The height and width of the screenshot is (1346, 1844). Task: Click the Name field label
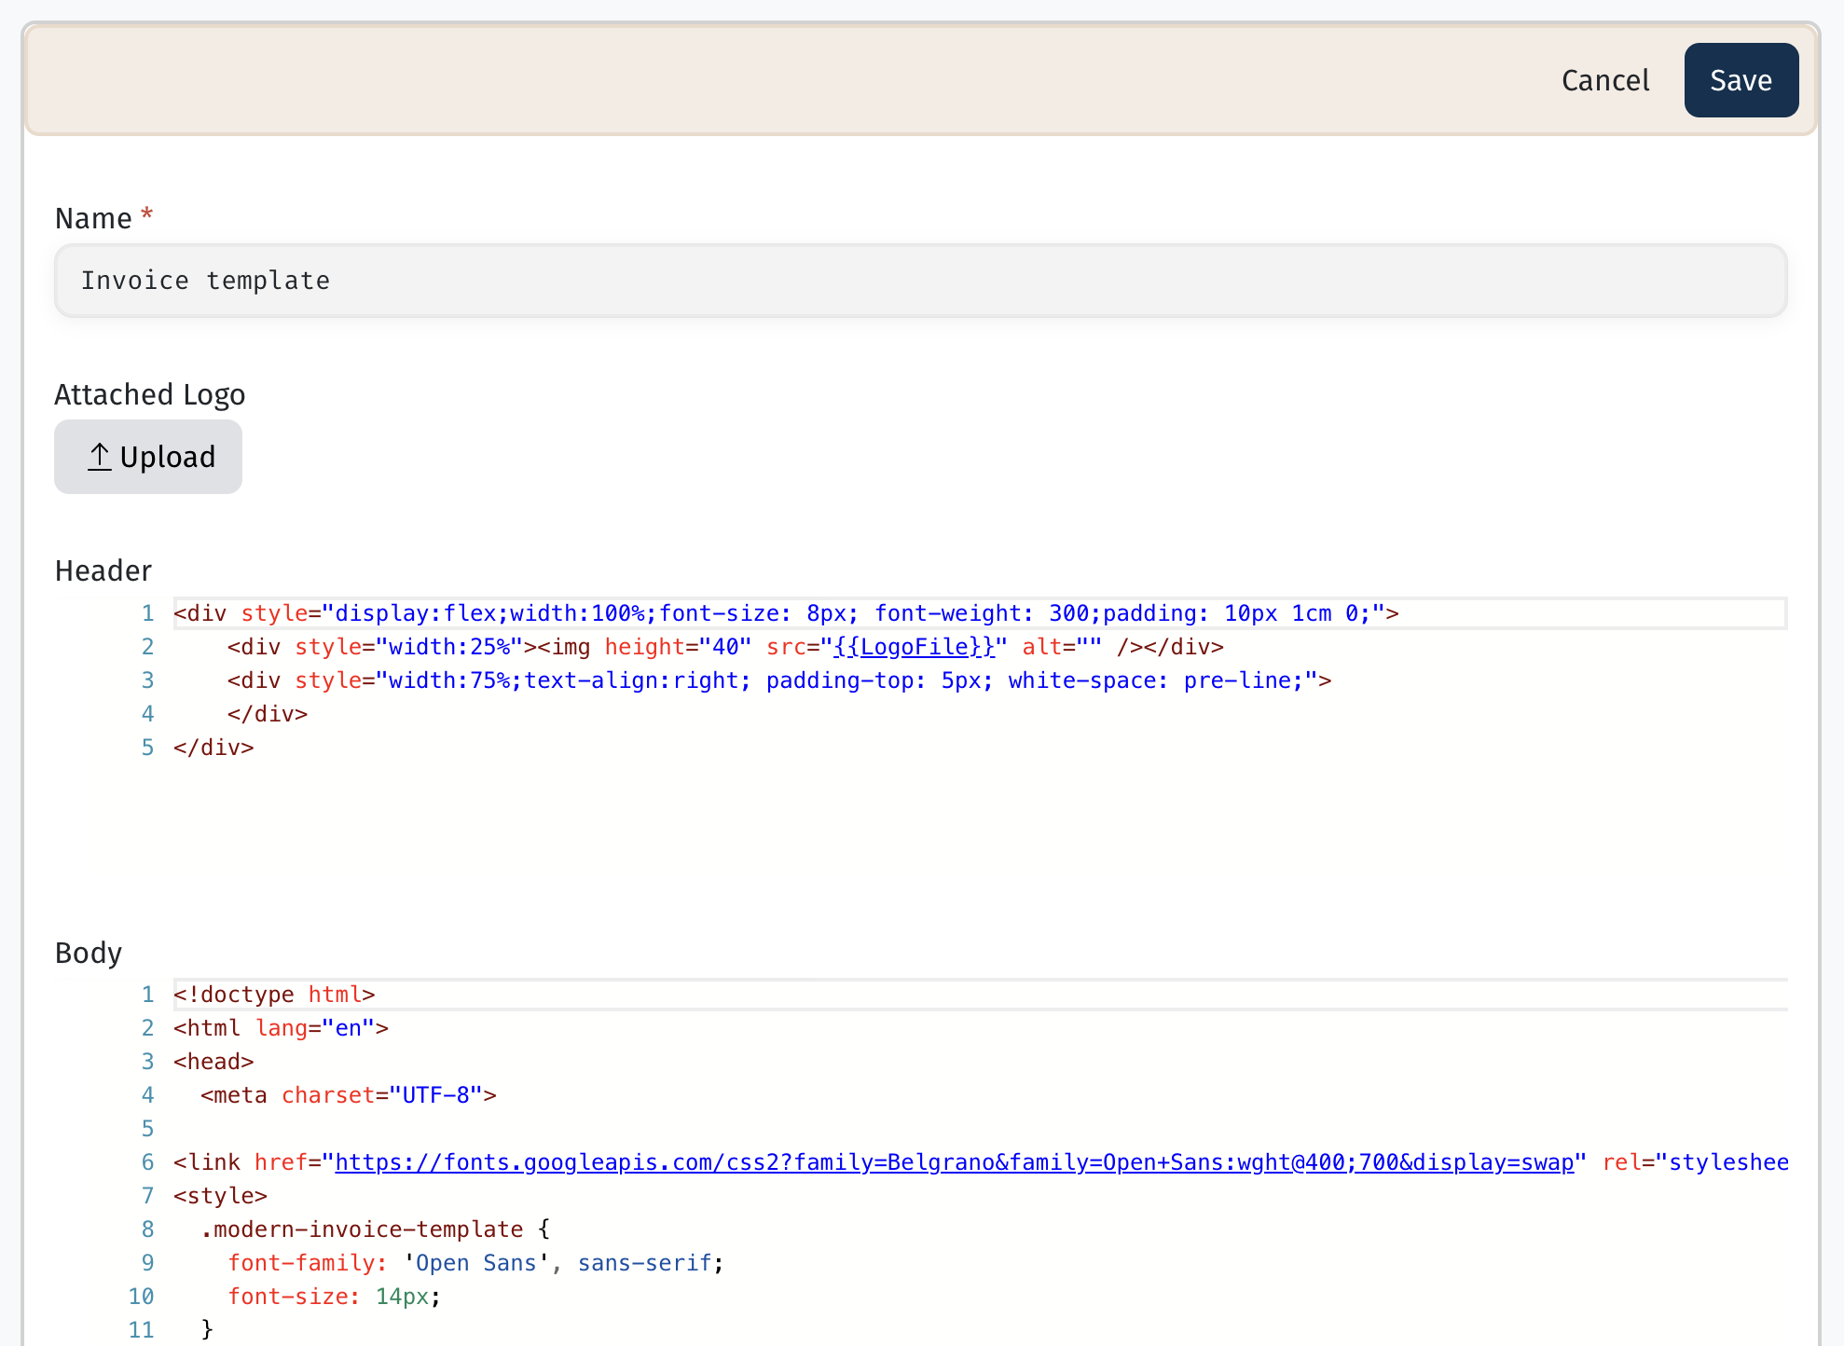[93, 218]
